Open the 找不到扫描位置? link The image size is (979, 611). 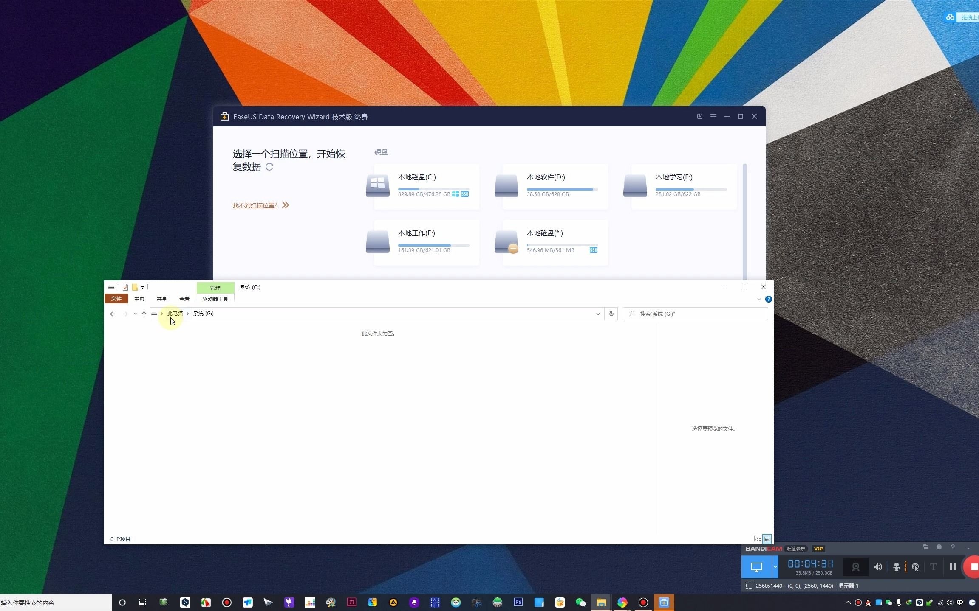(x=255, y=205)
